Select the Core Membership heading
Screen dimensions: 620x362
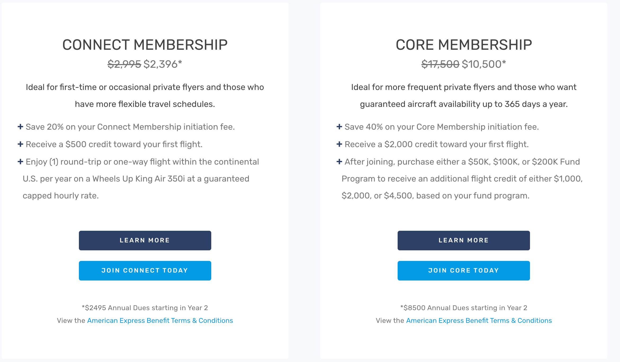click(x=463, y=44)
